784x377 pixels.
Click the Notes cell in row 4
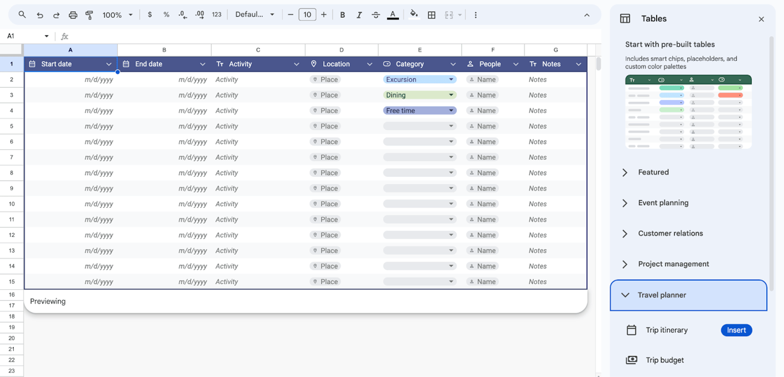coord(556,111)
